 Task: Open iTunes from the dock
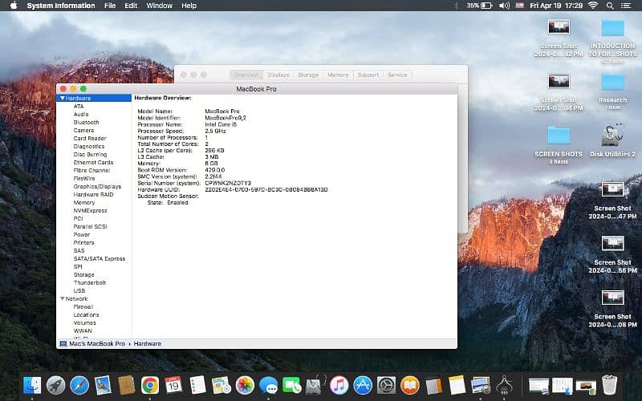pos(339,385)
